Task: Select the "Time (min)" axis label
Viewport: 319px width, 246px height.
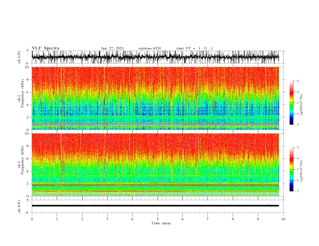Action: (x=161, y=223)
